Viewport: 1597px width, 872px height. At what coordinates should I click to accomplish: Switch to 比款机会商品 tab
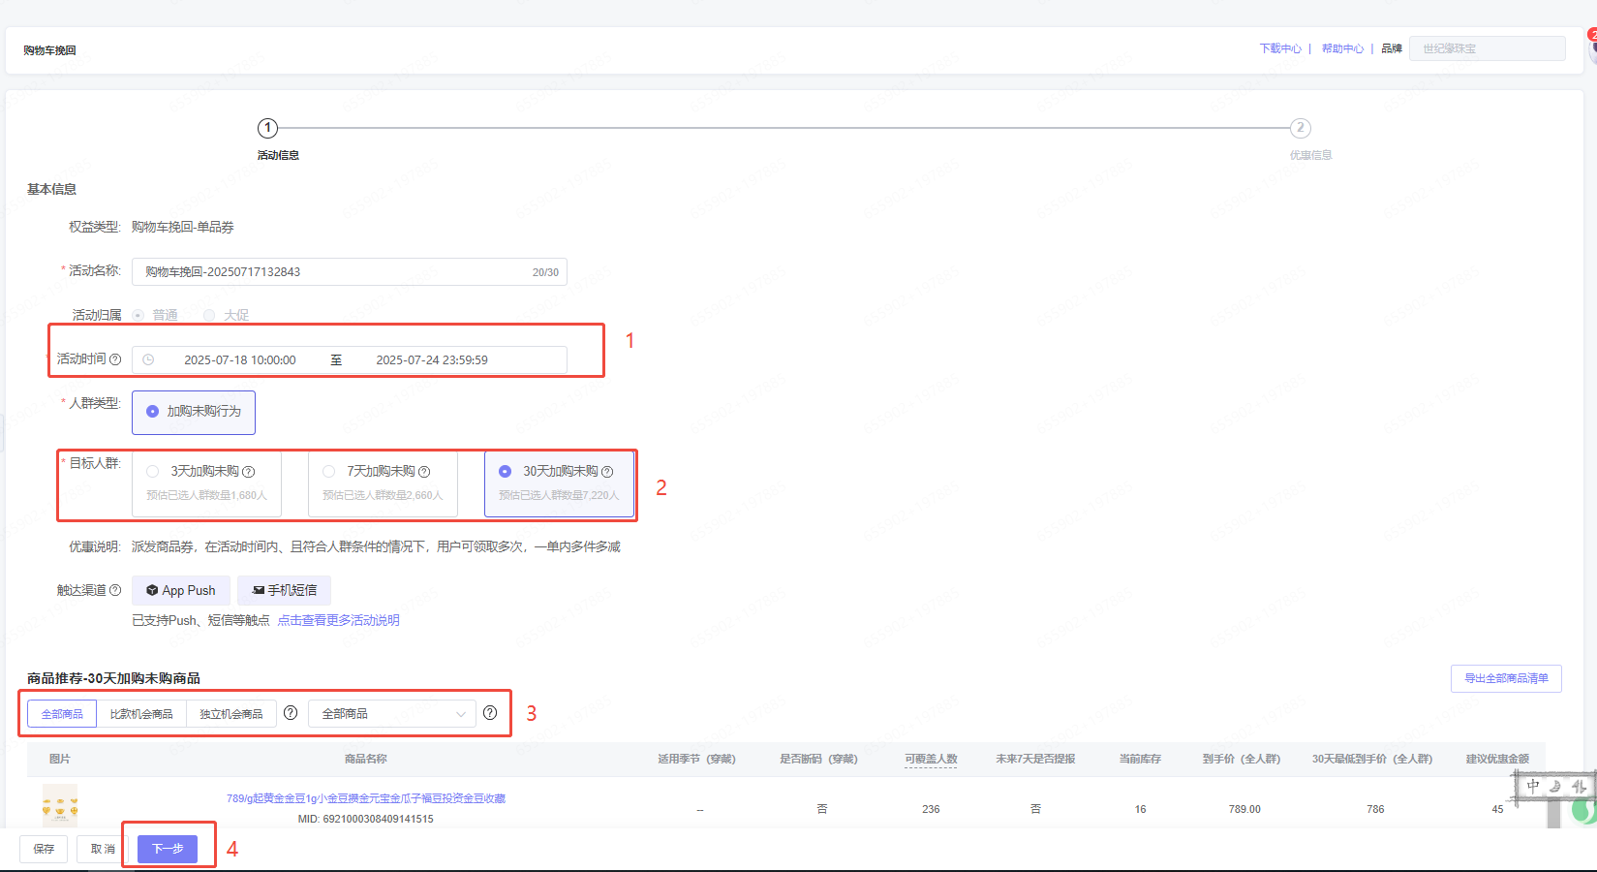141,714
